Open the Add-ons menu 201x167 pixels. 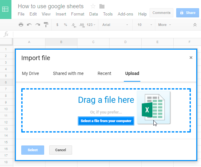point(125,14)
